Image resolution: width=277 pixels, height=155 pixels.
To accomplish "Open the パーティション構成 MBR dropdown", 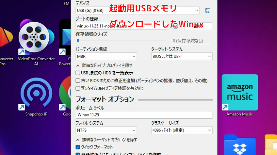I will pyautogui.click(x=106, y=56).
